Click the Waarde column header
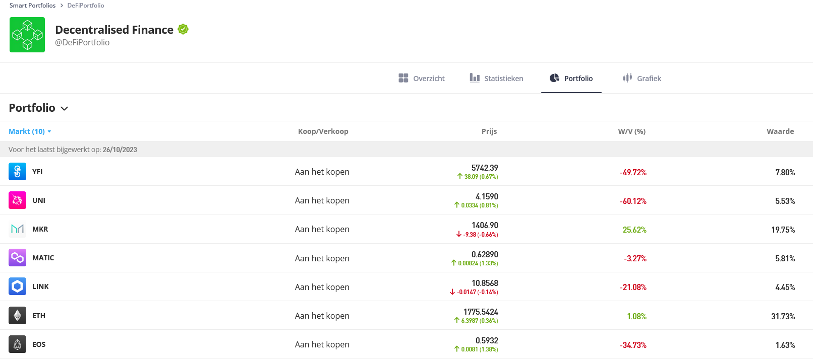This screenshot has width=813, height=361. click(x=780, y=131)
